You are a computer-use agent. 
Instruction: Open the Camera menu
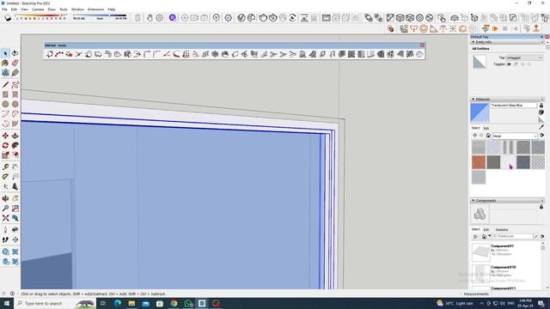point(38,9)
